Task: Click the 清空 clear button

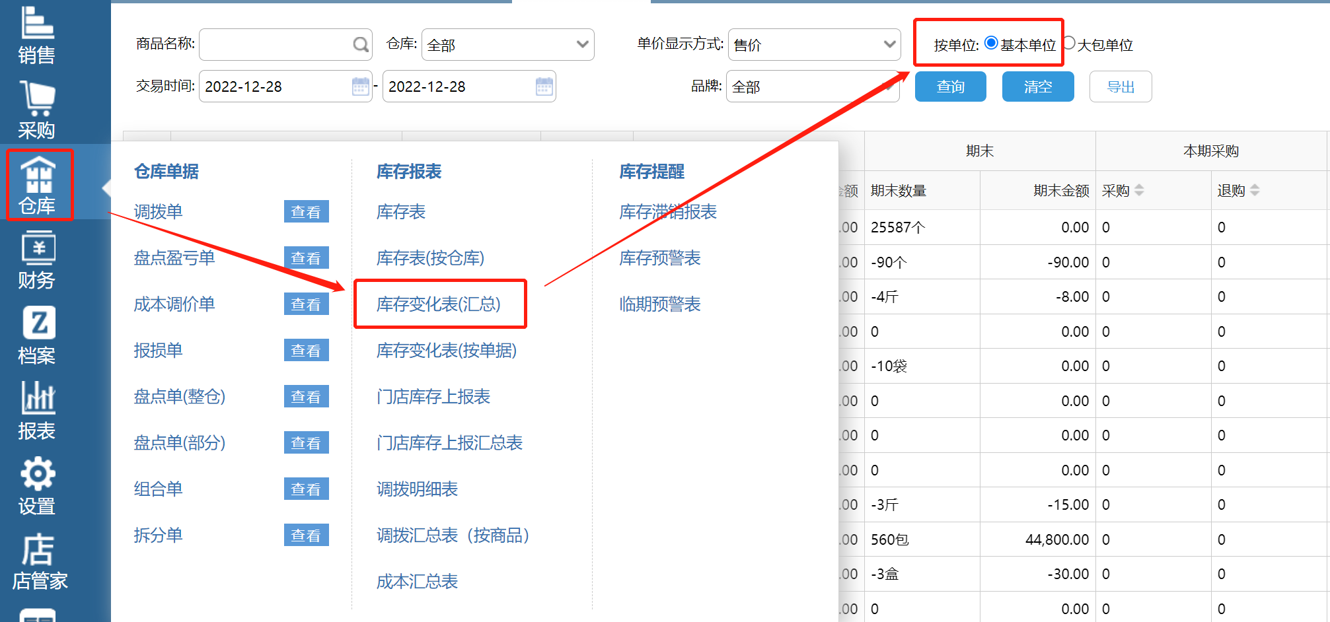Action: coord(1038,86)
